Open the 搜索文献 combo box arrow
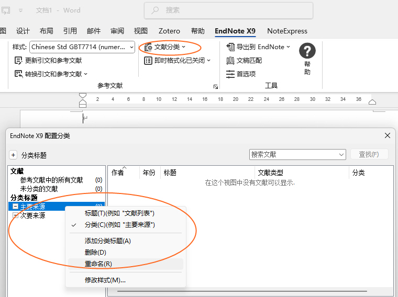 341,155
